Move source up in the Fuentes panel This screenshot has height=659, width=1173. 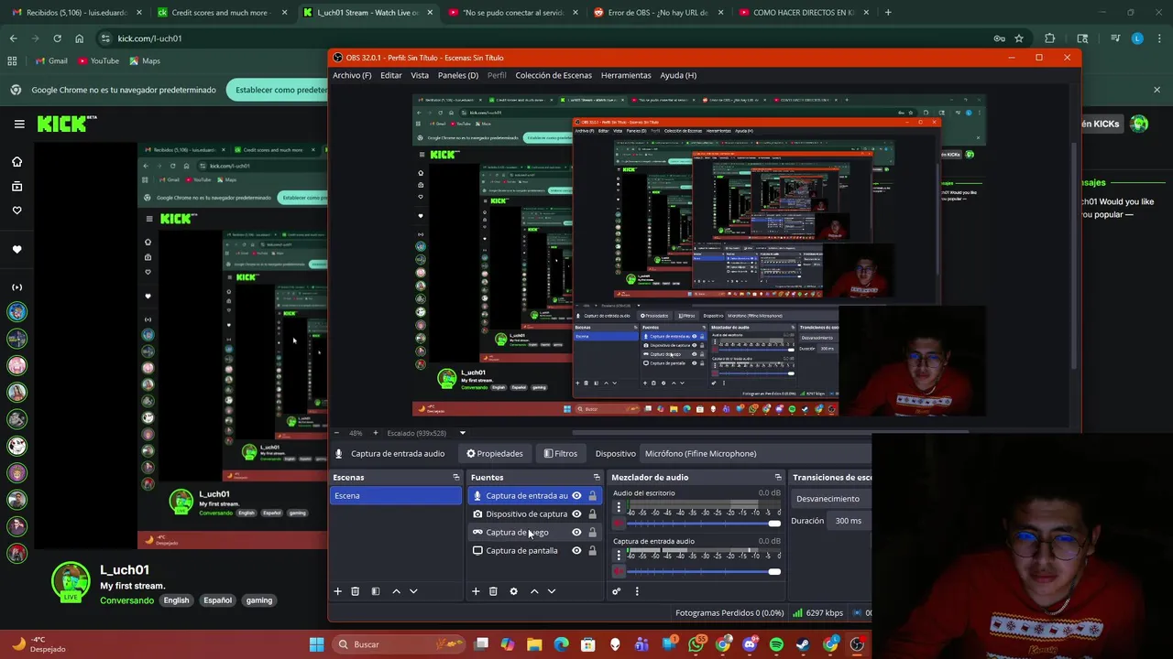[534, 591]
